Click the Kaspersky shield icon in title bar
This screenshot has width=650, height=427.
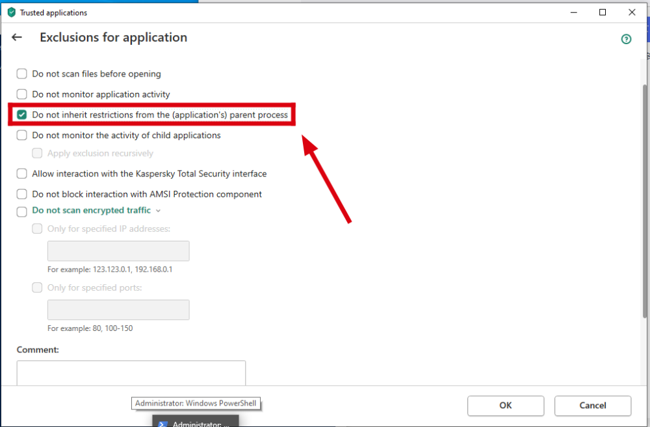click(12, 12)
